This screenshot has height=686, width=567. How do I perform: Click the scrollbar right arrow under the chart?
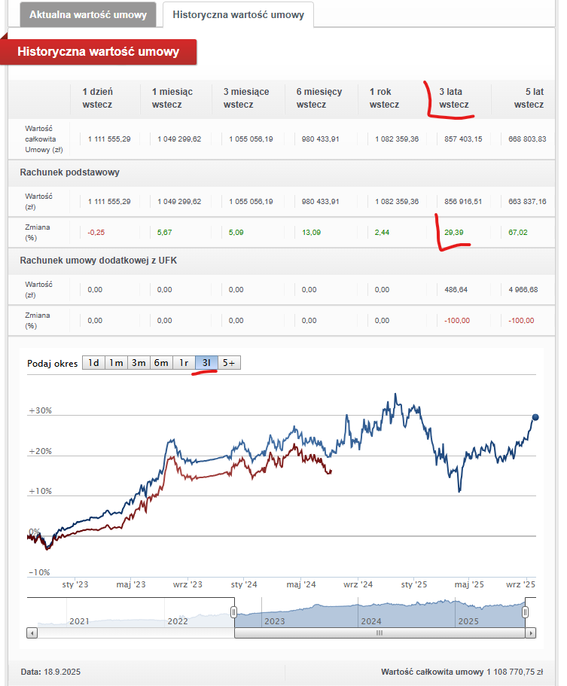532,633
